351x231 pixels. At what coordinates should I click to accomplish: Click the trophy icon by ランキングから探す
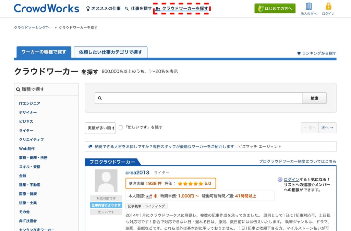[299, 53]
